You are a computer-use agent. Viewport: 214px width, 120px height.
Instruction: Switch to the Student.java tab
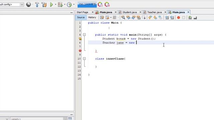tap(130, 12)
